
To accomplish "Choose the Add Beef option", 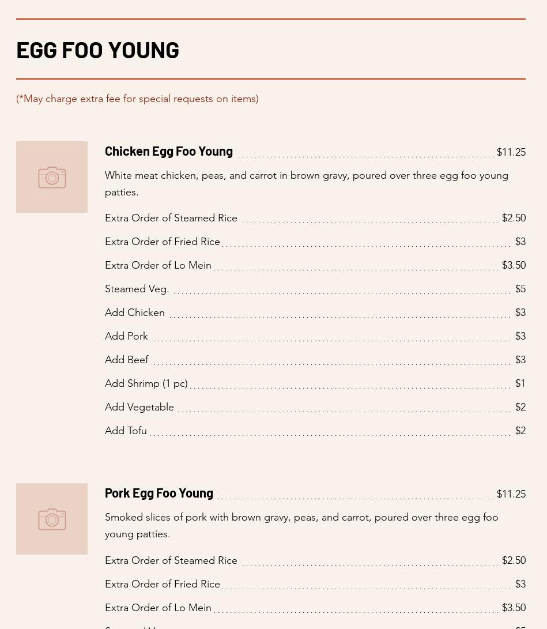I will tap(127, 360).
